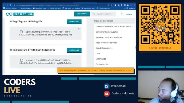
Task: Click the file icon for sr04lcd_agQFBGr7rl.fzz
Action: tap(22, 60)
